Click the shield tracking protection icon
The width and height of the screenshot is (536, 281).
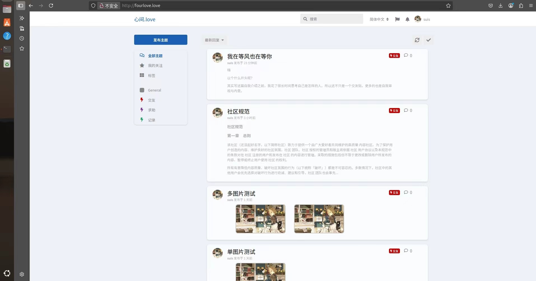tap(93, 6)
